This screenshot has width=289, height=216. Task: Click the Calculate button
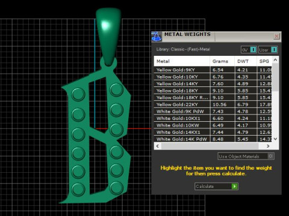(216, 186)
